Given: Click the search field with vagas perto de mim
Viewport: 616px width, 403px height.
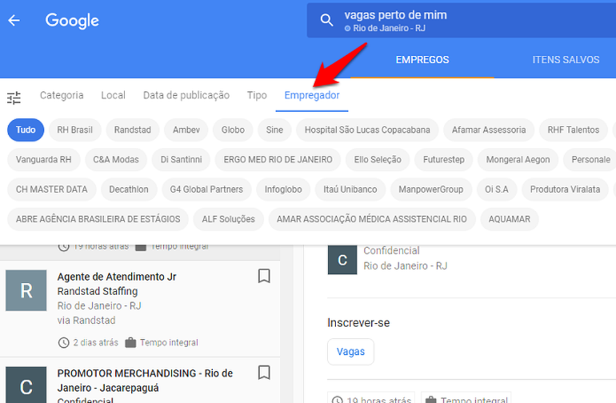Looking at the screenshot, I should pos(461,21).
